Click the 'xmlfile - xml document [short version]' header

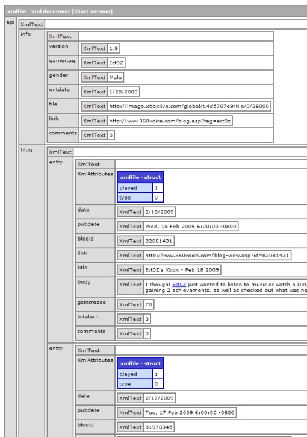[x=156, y=11]
